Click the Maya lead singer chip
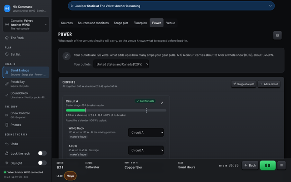 click(x=70, y=176)
